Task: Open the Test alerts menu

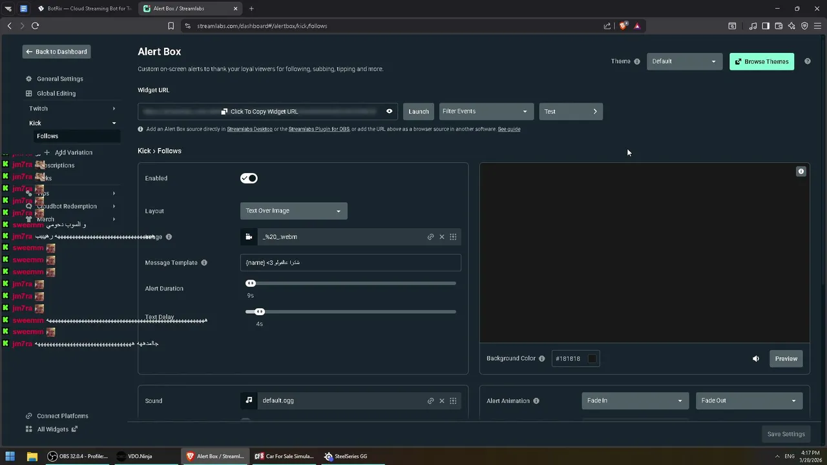Action: (x=571, y=111)
